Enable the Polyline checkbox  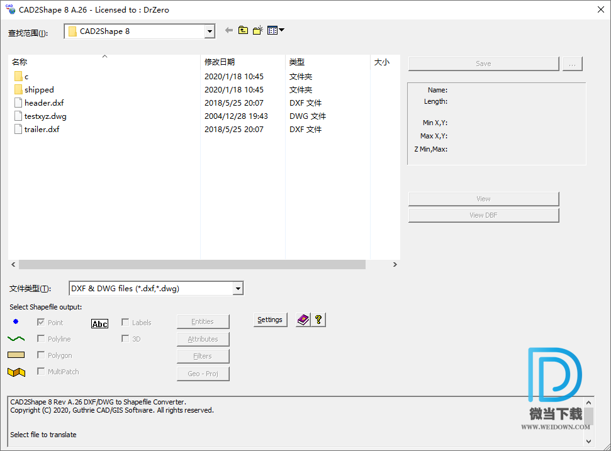point(41,338)
